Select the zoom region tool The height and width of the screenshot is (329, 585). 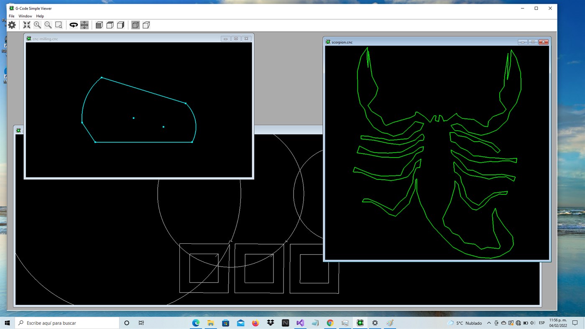pos(58,25)
